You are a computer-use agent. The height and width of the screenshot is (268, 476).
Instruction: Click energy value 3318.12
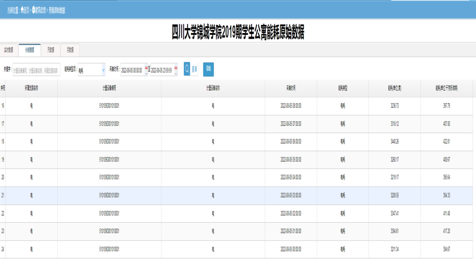394,124
